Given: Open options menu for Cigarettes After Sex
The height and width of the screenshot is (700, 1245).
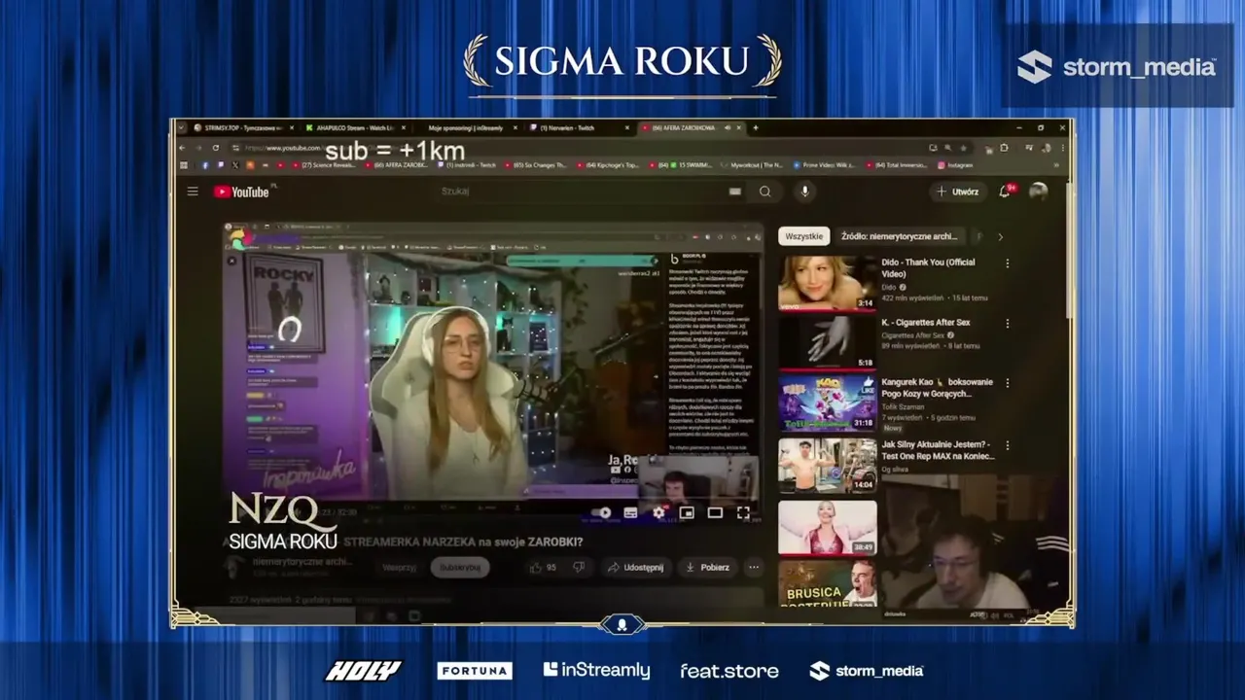Looking at the screenshot, I should pyautogui.click(x=1007, y=324).
